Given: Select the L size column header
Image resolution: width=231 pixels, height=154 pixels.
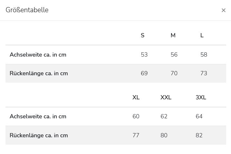Looking at the screenshot, I should (202, 35).
